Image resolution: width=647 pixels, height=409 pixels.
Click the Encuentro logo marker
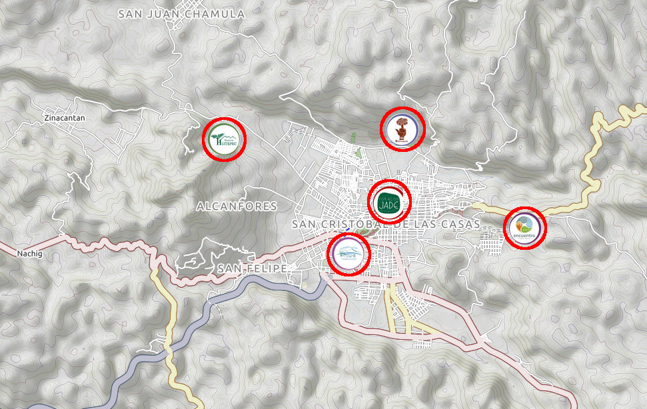524,228
